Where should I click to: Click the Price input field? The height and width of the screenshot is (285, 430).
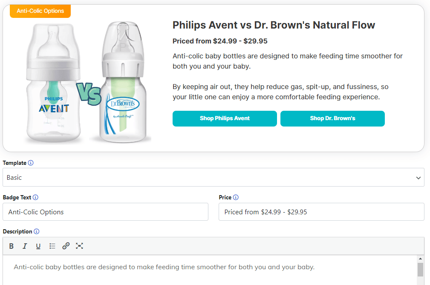point(321,212)
